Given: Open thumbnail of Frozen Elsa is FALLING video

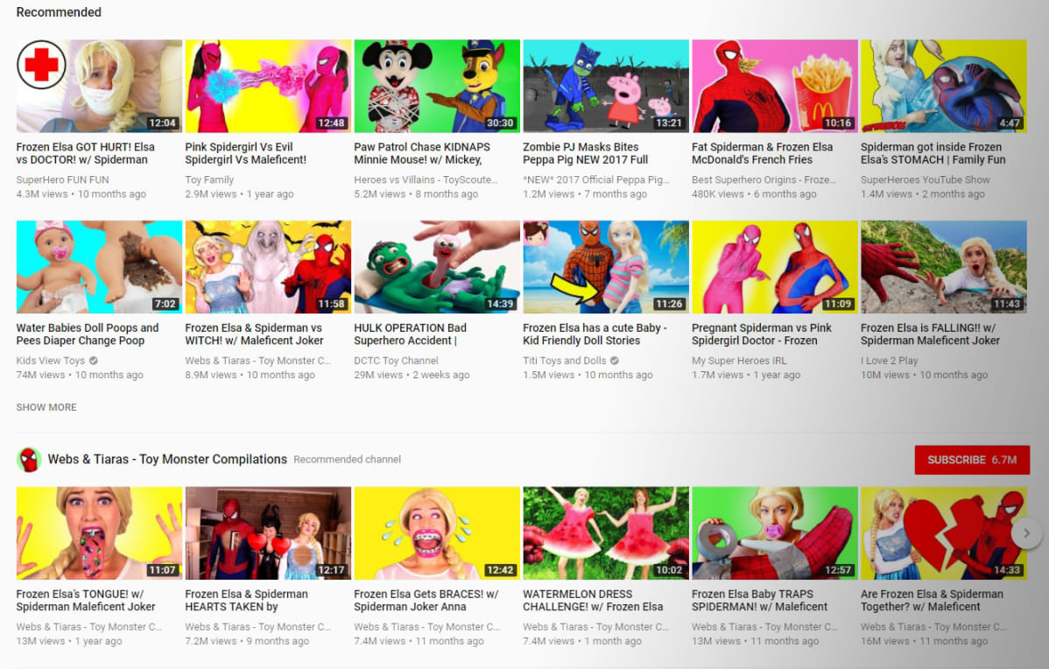Looking at the screenshot, I should [943, 267].
